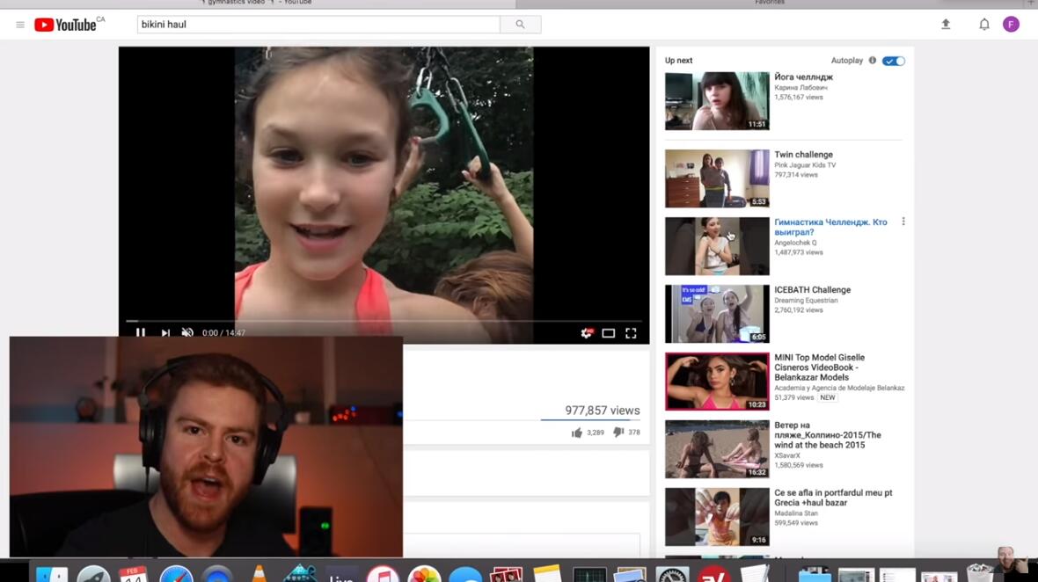Open the "ICEBATH Challenge" video title link
This screenshot has height=582, width=1038.
[812, 290]
